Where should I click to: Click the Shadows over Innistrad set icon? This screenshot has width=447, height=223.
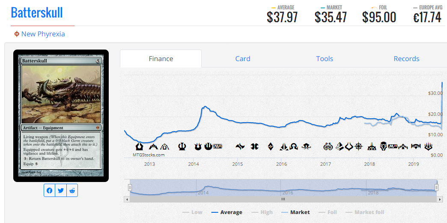tap(293, 147)
